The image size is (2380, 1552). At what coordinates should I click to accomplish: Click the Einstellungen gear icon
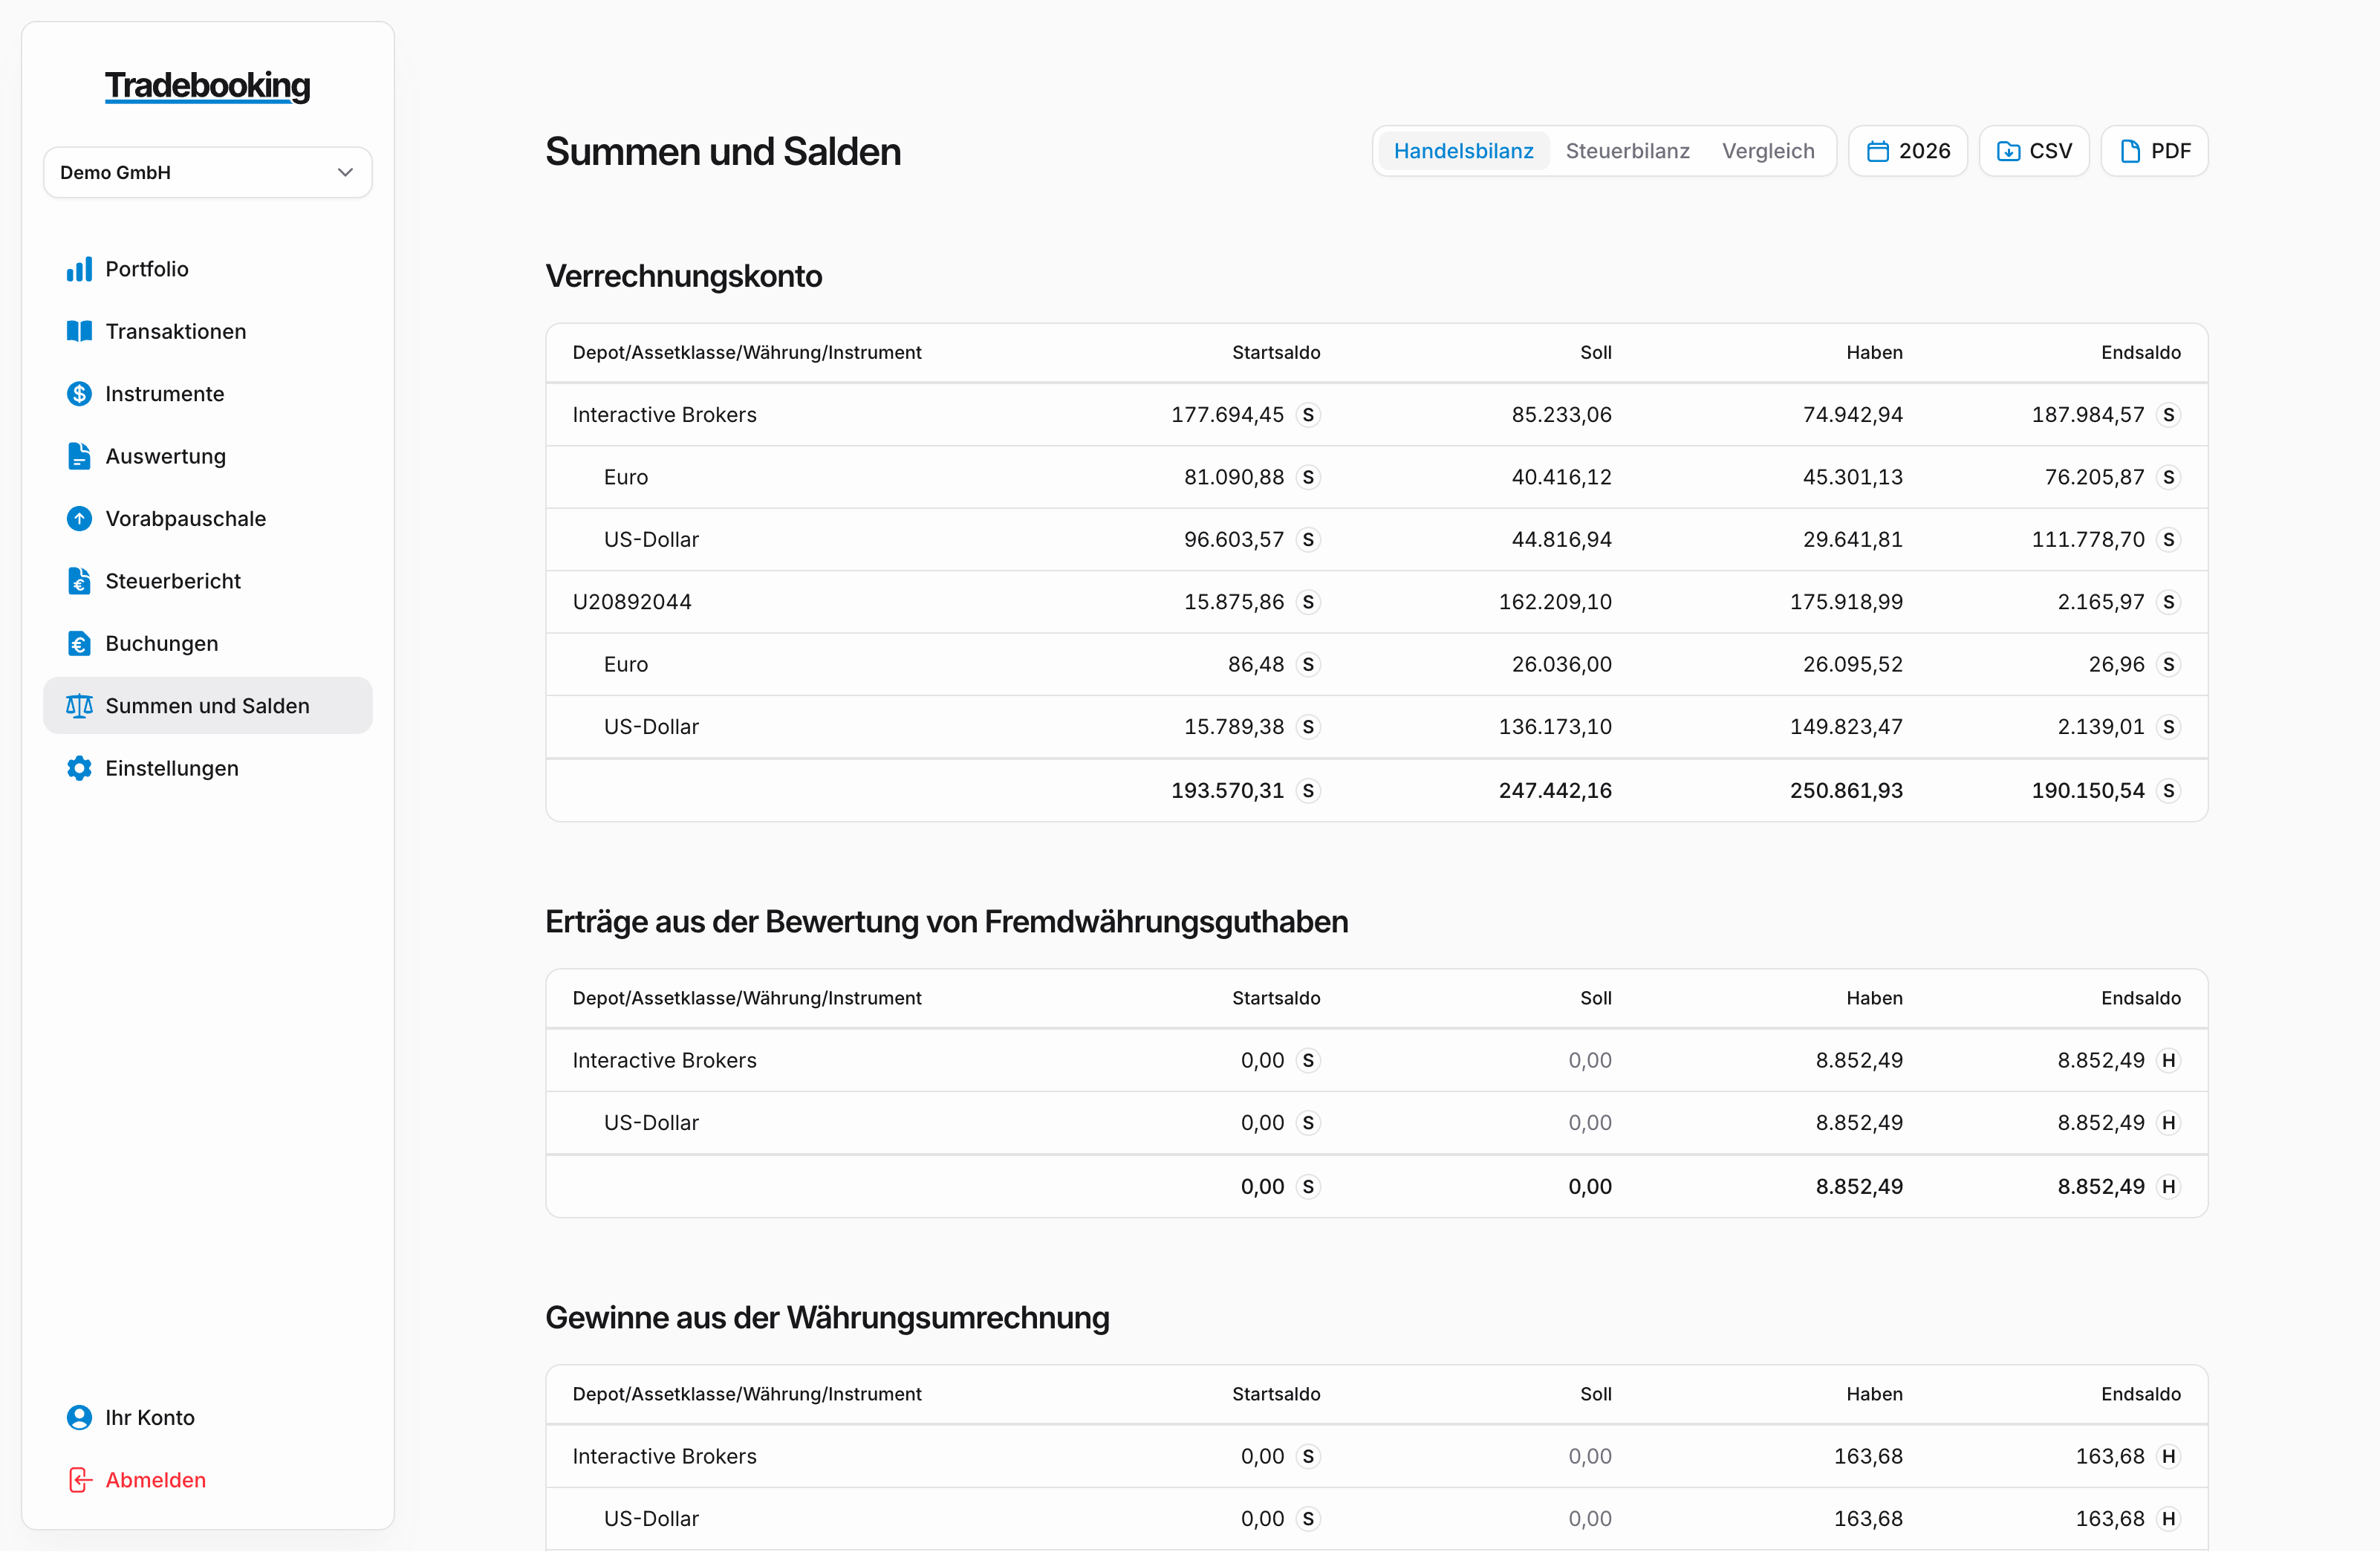[x=79, y=768]
